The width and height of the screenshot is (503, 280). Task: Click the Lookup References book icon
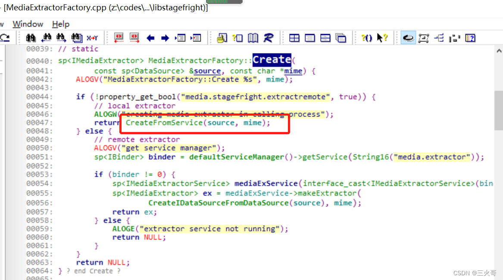click(x=253, y=38)
